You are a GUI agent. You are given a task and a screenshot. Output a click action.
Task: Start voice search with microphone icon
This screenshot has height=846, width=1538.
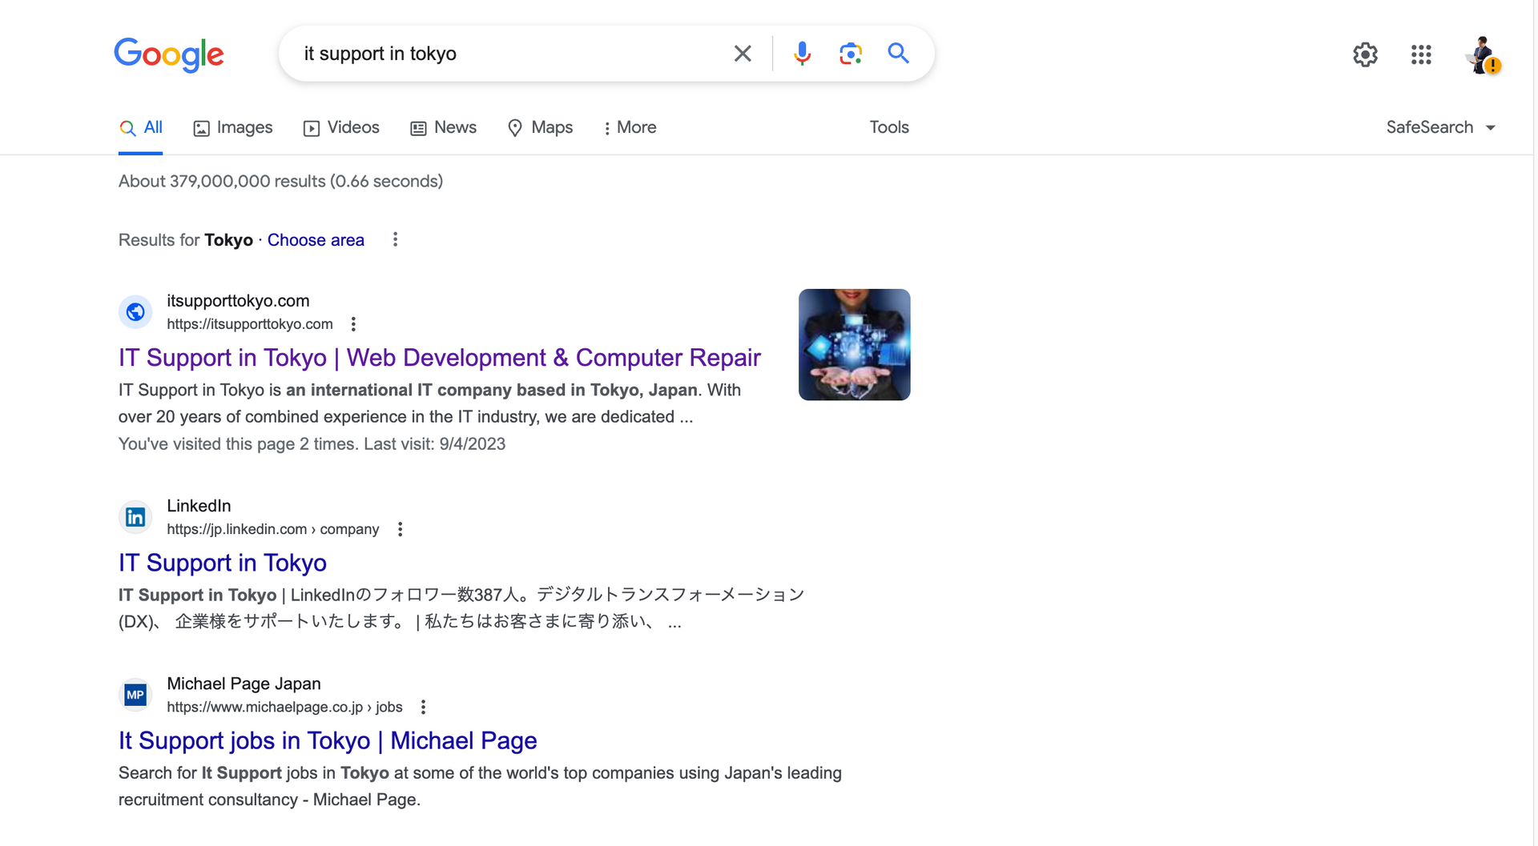pyautogui.click(x=802, y=54)
